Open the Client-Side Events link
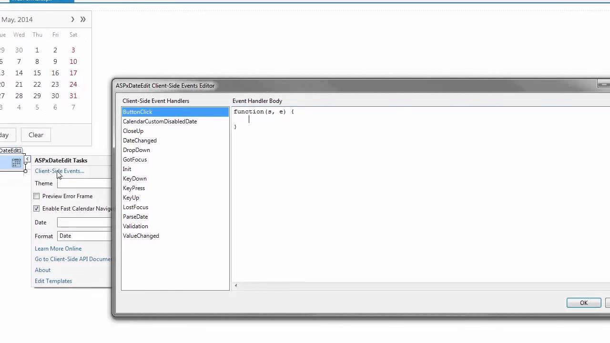This screenshot has width=610, height=343. coord(60,171)
